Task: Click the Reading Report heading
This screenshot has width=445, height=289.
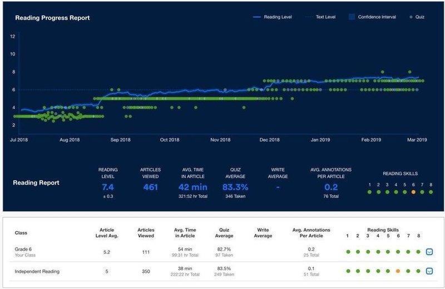Action: pyautogui.click(x=36, y=183)
